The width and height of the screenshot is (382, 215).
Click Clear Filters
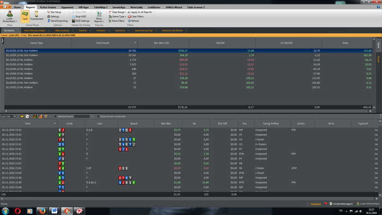tap(136, 16)
